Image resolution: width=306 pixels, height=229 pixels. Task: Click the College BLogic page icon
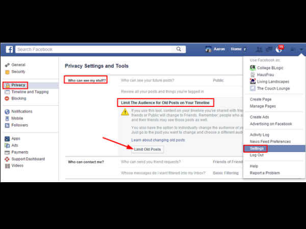coord(252,68)
